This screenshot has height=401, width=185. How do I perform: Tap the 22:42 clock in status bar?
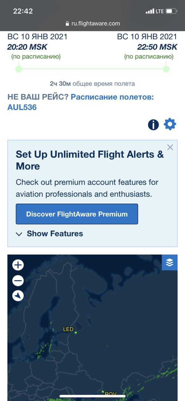click(x=23, y=11)
